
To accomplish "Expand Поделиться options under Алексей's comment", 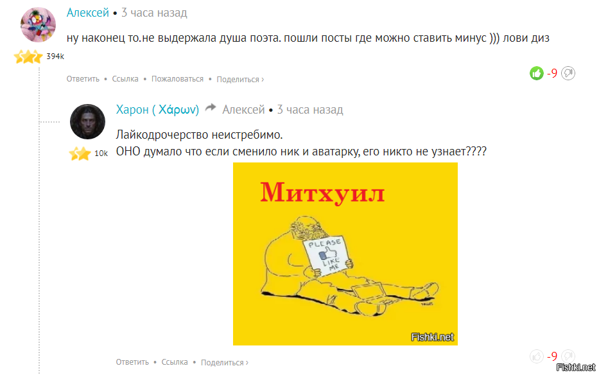I will click(240, 79).
